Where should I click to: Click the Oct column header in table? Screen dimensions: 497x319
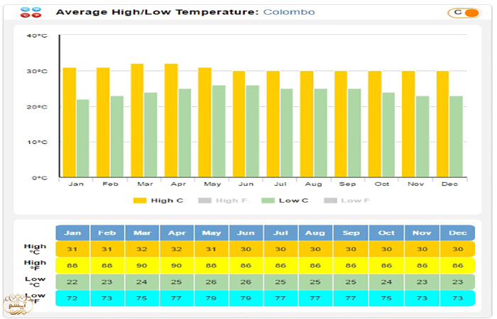(x=387, y=233)
